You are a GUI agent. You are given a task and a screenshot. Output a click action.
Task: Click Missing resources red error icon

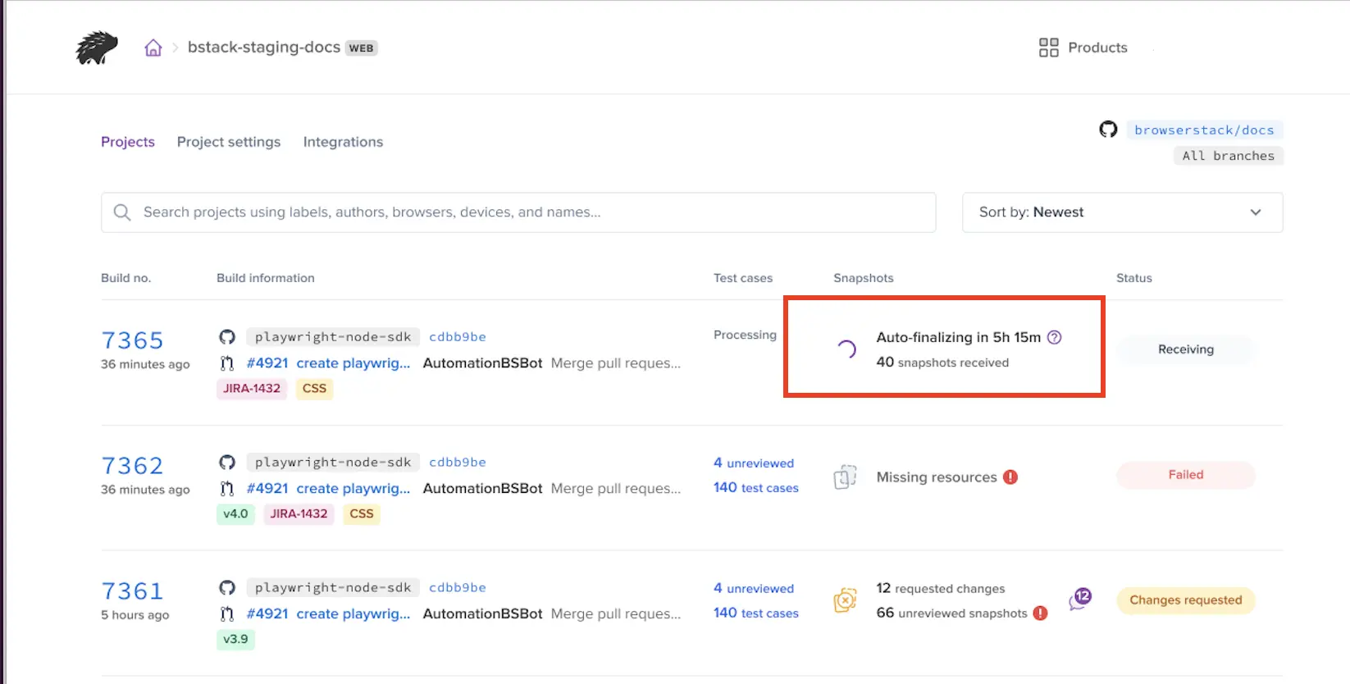tap(1010, 477)
